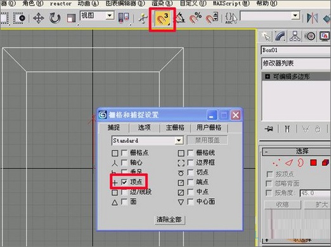Open the Display command panel tab
Viewport: 331px width, 247px height.
(325, 36)
